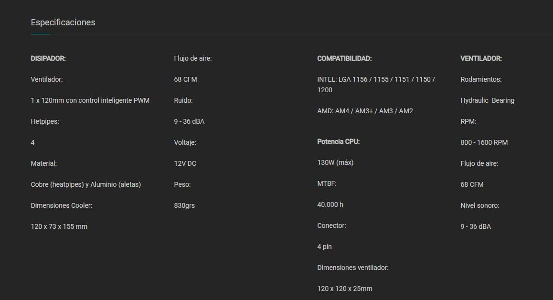Click the 'Dimensiones Cooler:' label
Viewport: 553px width, 300px height.
tap(62, 205)
